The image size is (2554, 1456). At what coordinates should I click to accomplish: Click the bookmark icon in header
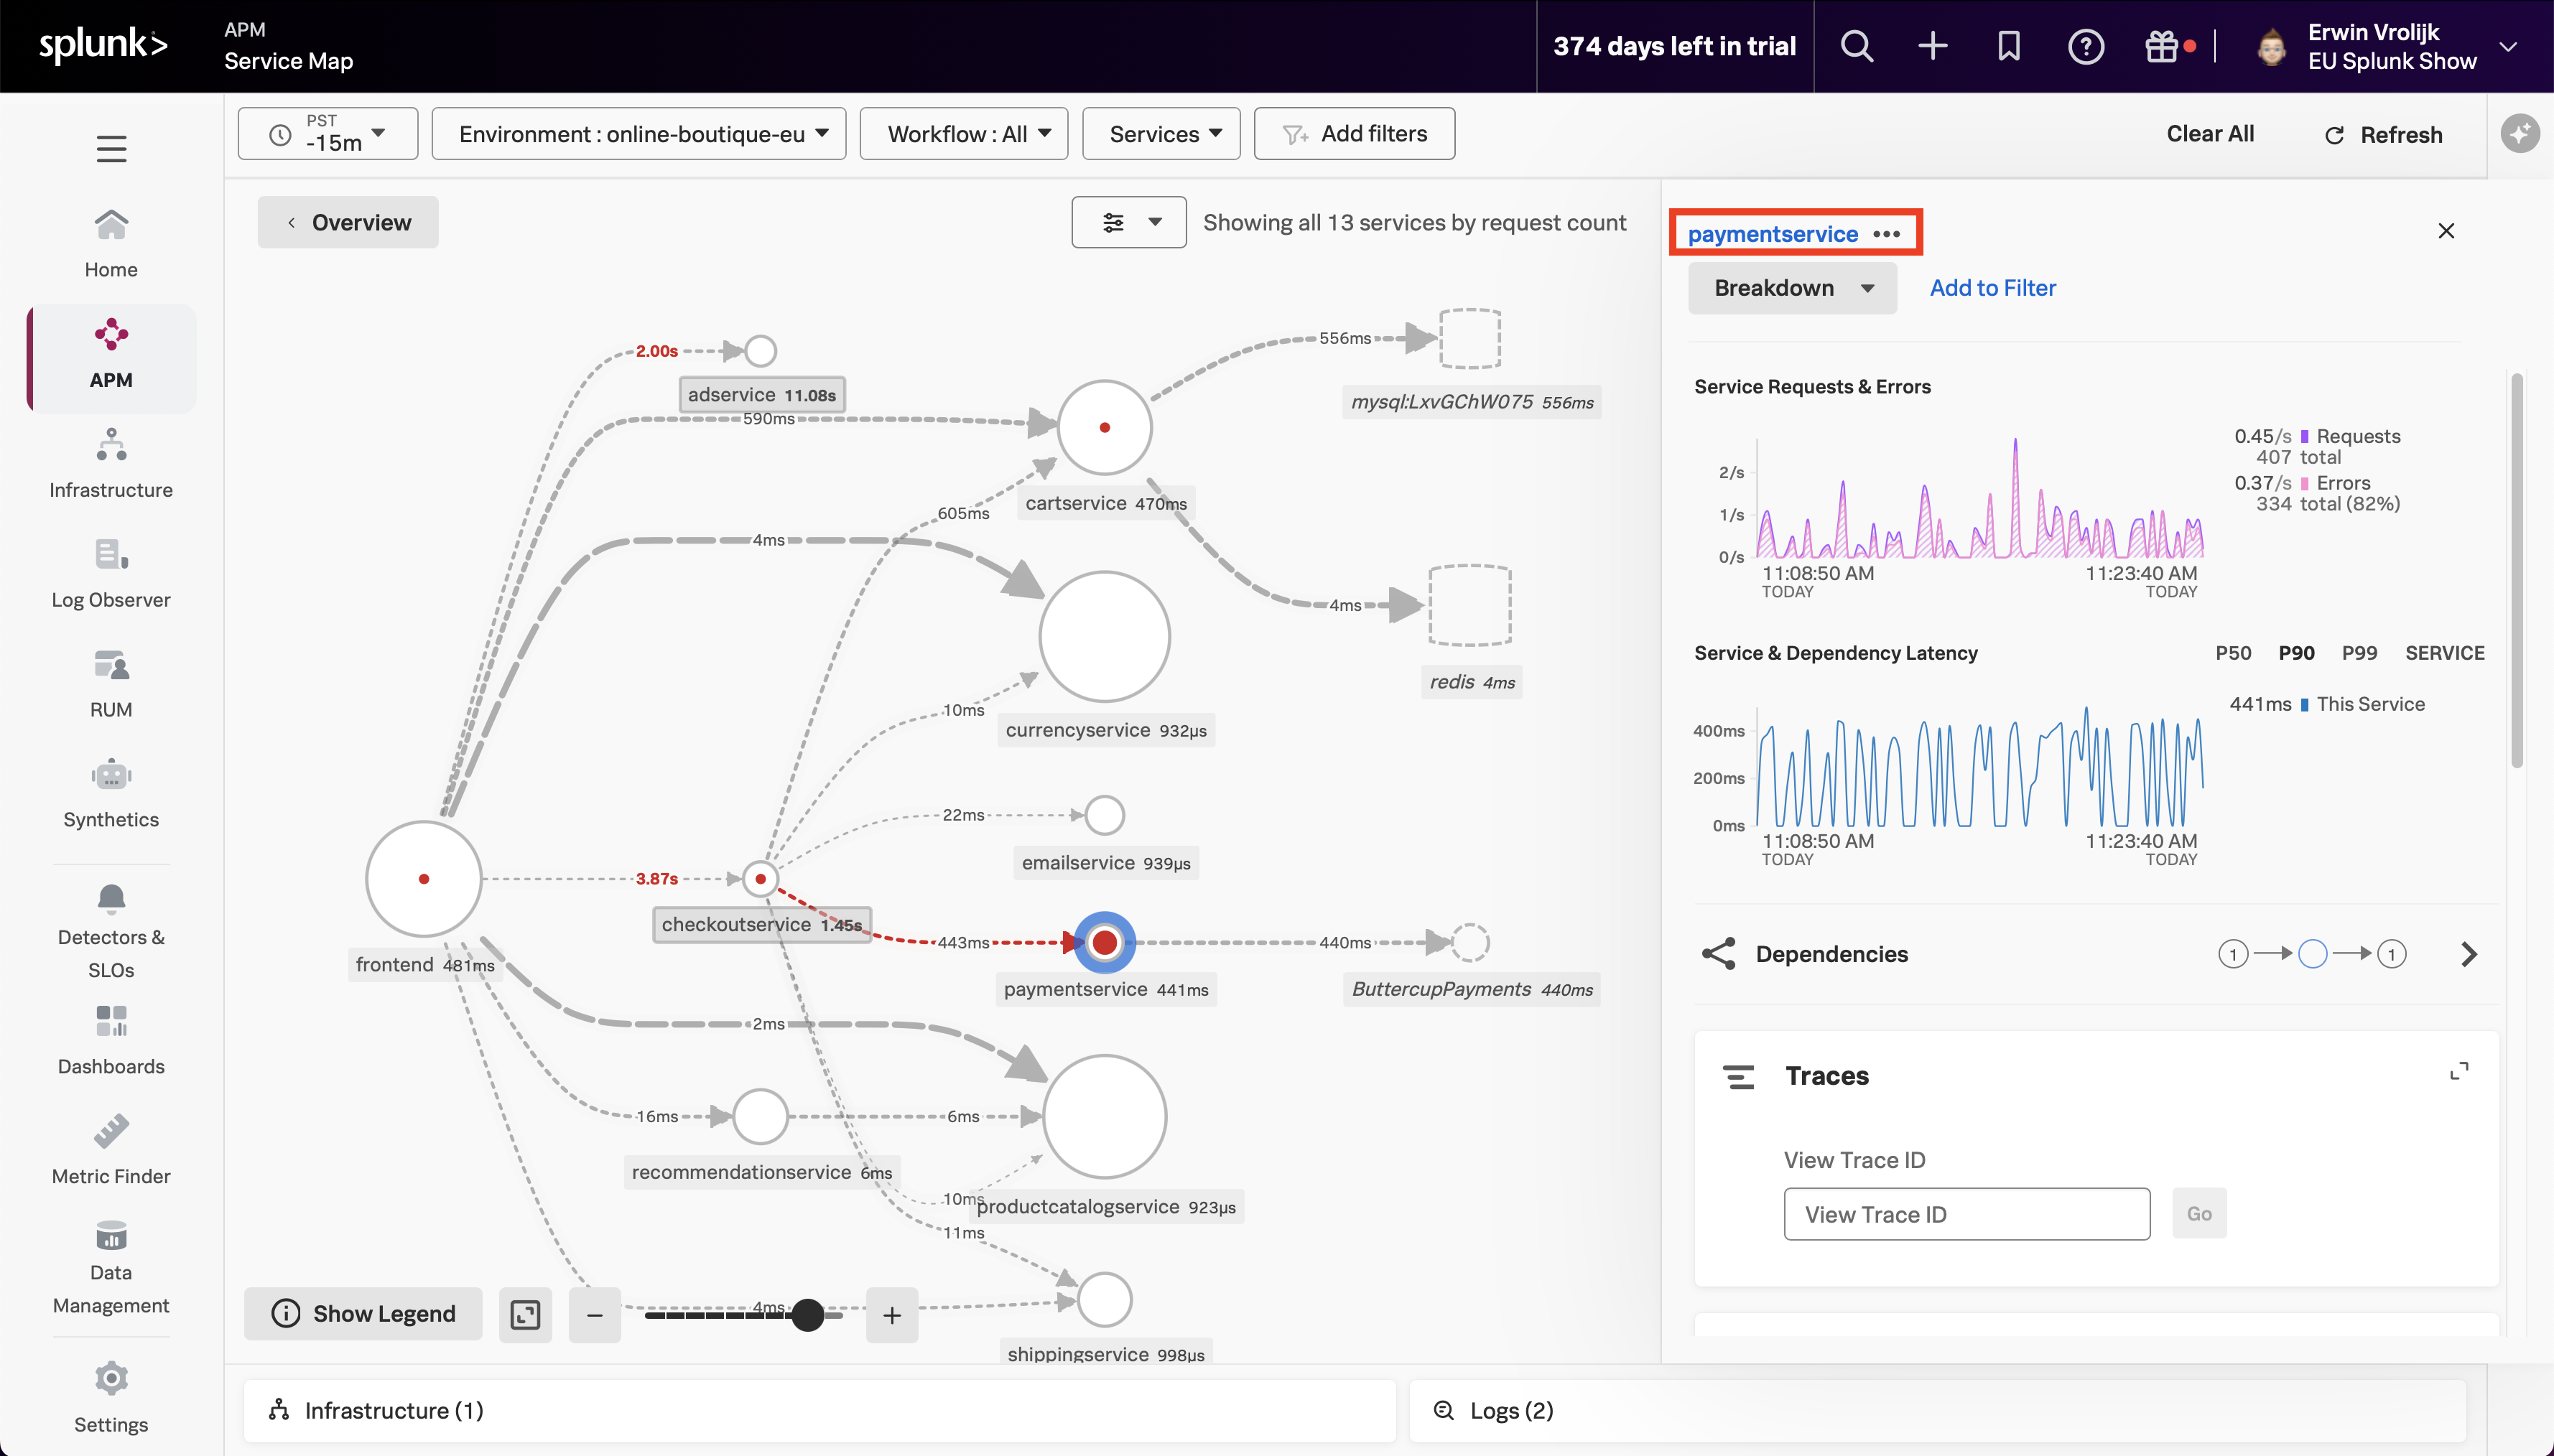(x=2009, y=46)
